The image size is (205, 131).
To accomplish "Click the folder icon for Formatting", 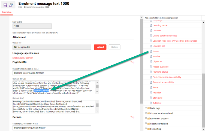I will click(149, 129).
